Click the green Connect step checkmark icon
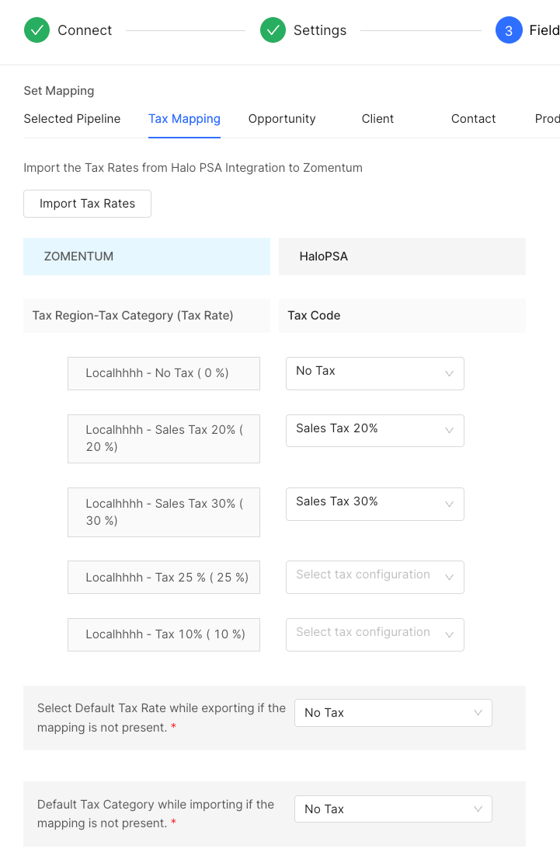This screenshot has height=849, width=560. tap(37, 30)
